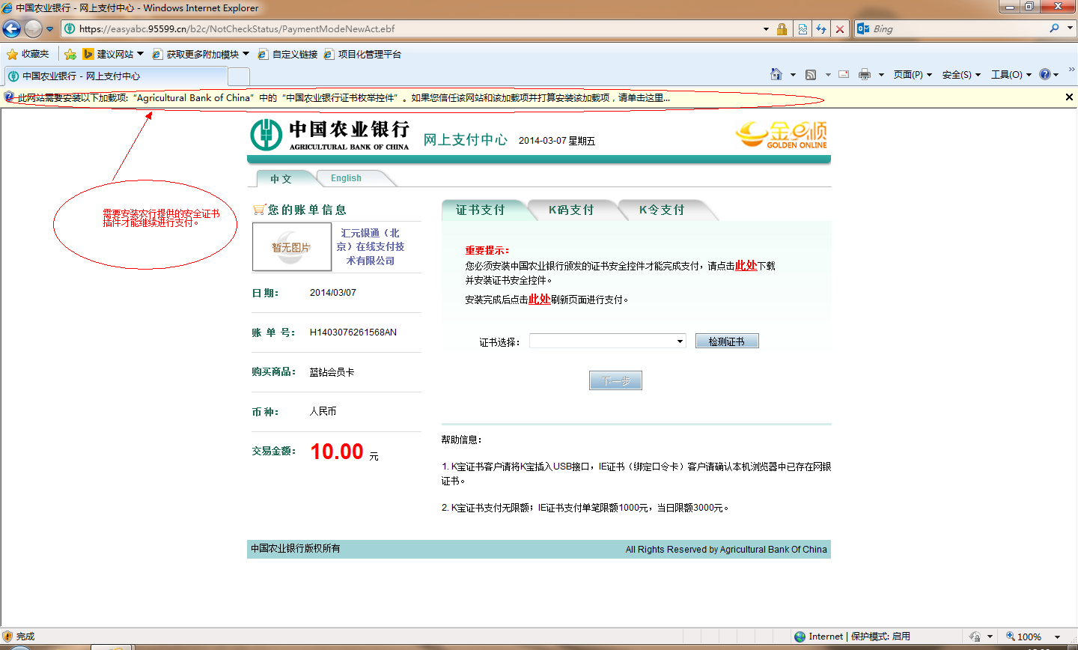Open the 项目化管理平台 favorites link
Image resolution: width=1078 pixels, height=650 pixels.
pos(362,54)
